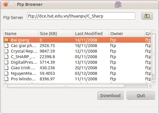The width and height of the screenshot is (159, 114).
Task: Click the file icon next to Crystal Rep…
Action: [6, 51]
